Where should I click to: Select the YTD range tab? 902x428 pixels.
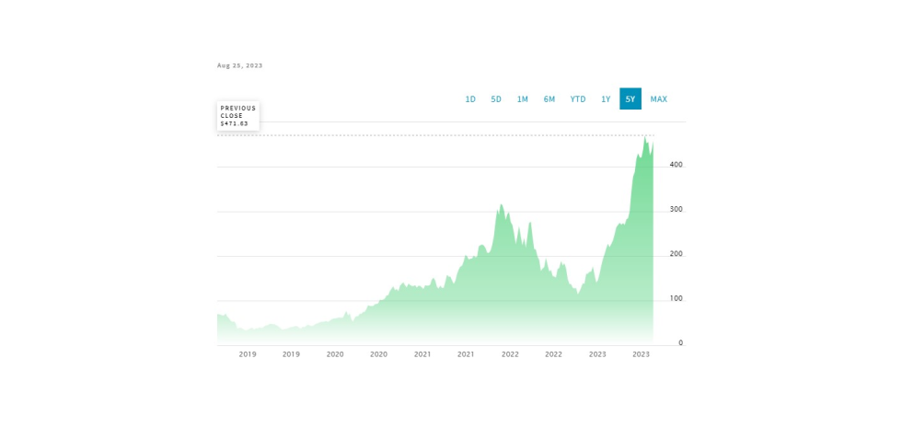point(578,99)
